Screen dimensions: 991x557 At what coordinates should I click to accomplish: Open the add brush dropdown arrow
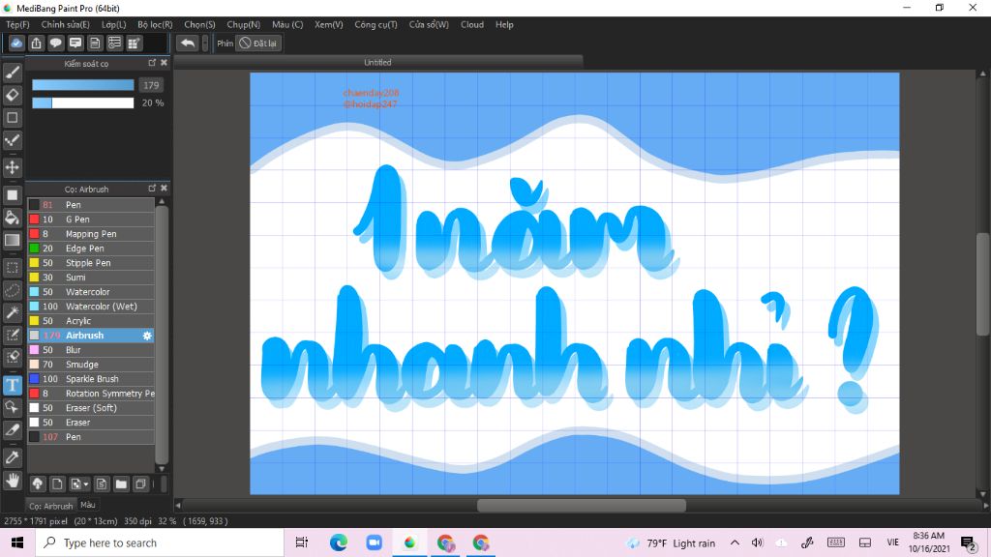[x=86, y=484]
